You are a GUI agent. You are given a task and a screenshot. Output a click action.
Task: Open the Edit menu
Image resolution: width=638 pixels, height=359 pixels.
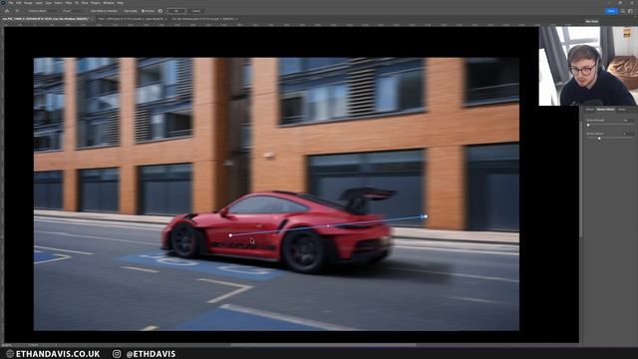pos(19,3)
